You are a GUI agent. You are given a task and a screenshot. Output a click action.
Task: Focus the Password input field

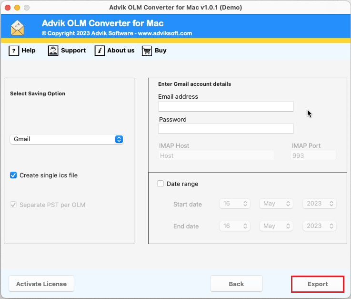coord(226,129)
